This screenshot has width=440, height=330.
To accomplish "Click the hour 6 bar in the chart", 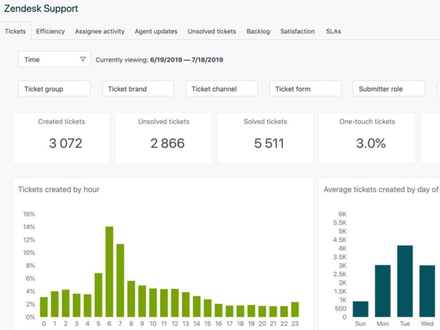I will pyautogui.click(x=110, y=271).
